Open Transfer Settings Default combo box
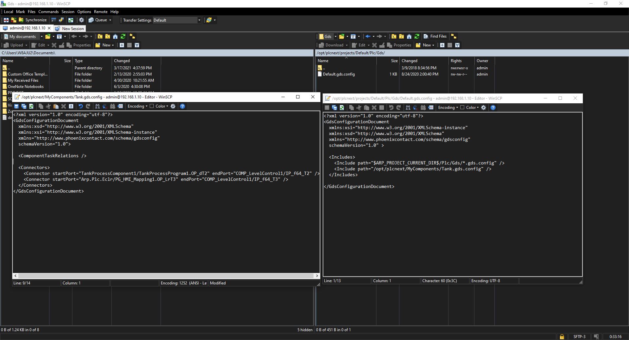This screenshot has height=340, width=629. click(x=177, y=20)
